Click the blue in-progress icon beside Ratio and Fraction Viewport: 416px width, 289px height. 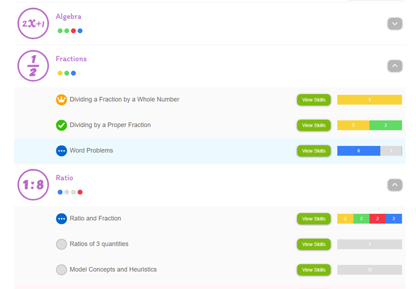(x=61, y=218)
